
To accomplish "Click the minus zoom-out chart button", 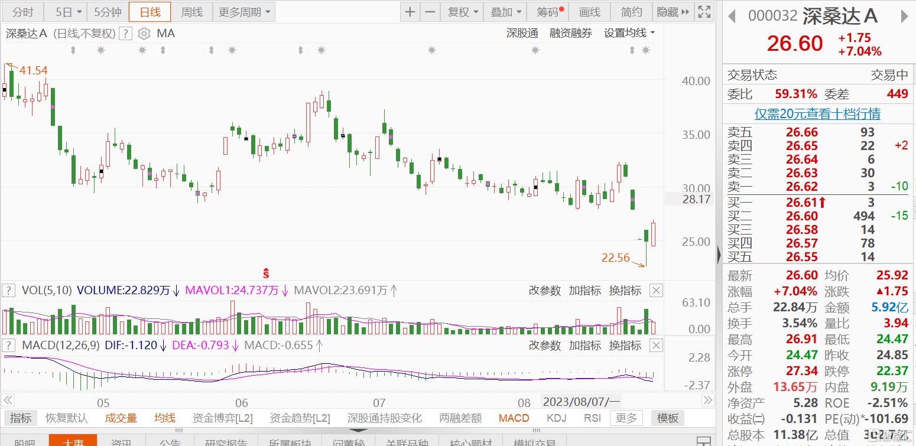I will tap(430, 12).
